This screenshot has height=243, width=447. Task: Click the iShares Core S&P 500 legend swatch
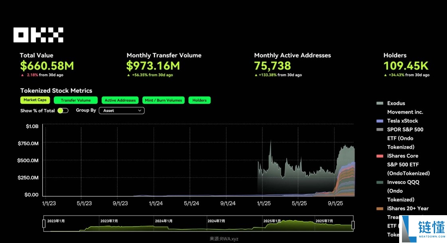(x=380, y=156)
